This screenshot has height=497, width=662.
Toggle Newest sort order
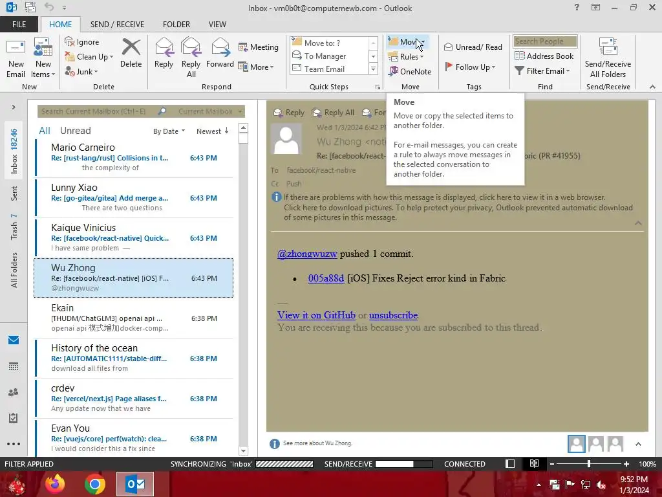[212, 131]
